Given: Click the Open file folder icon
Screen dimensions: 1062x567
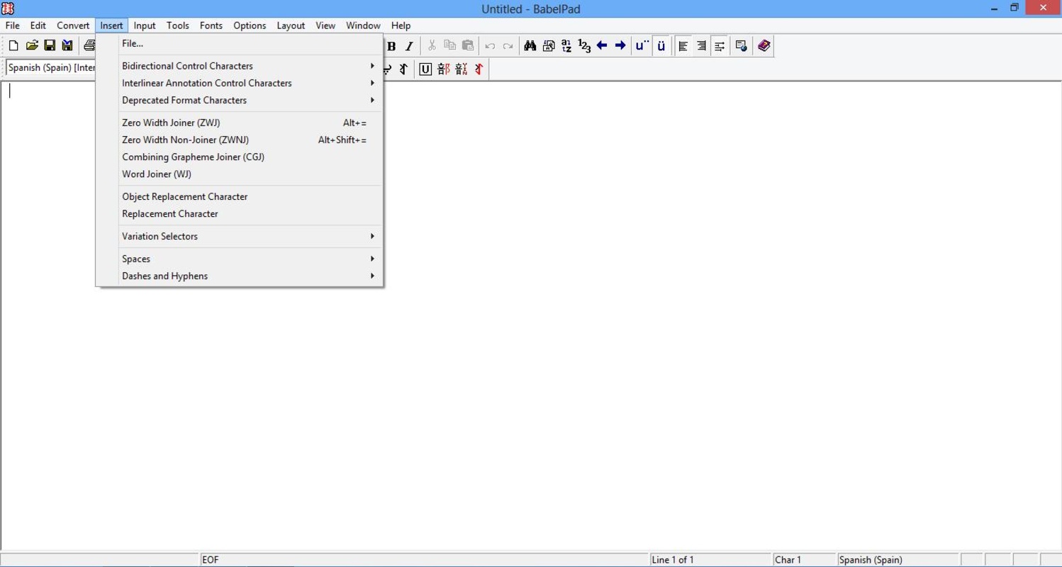Looking at the screenshot, I should [32, 46].
